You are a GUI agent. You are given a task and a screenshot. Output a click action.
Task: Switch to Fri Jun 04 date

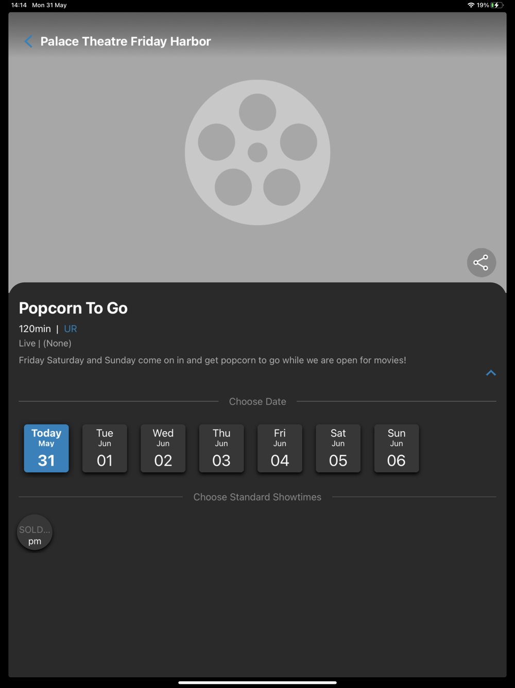coord(280,448)
